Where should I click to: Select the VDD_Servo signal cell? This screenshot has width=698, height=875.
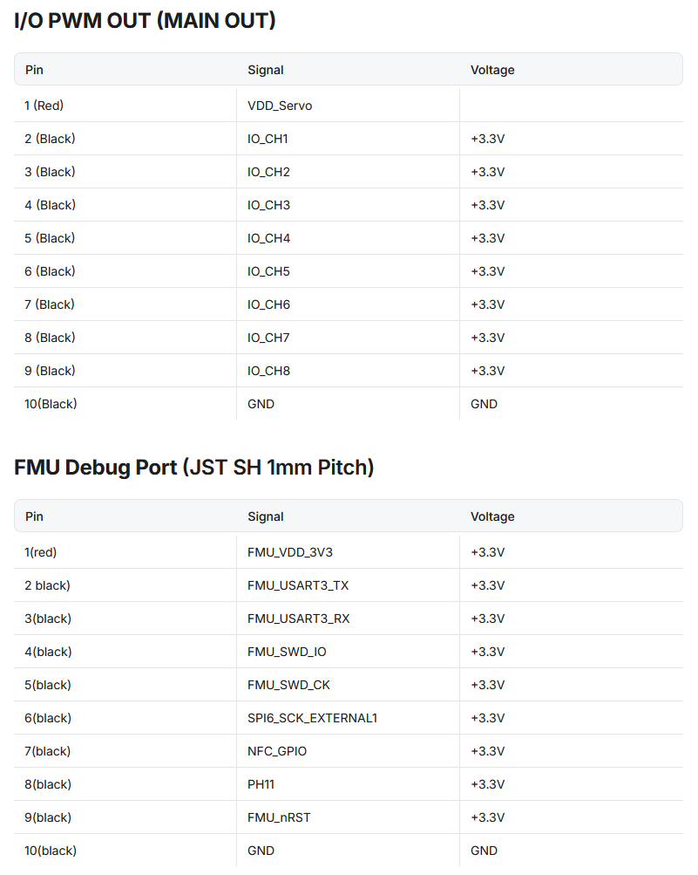click(280, 106)
